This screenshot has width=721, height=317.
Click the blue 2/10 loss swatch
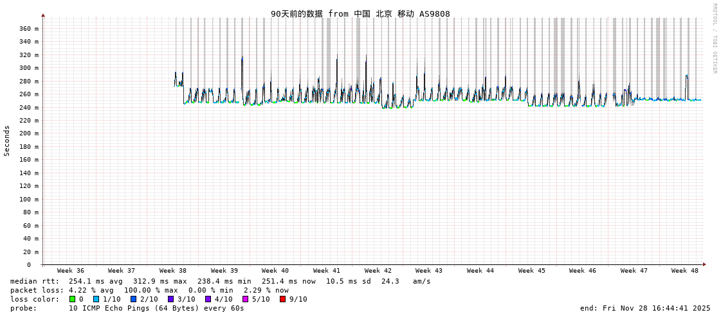[133, 299]
